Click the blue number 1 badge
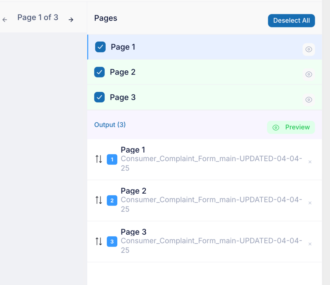Image resolution: width=330 pixels, height=285 pixels. click(x=112, y=159)
